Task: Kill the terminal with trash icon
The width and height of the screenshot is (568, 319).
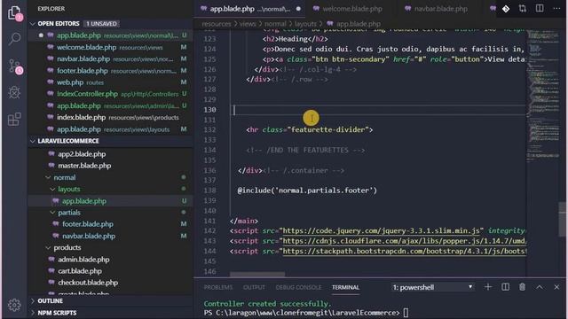Action: pos(522,287)
